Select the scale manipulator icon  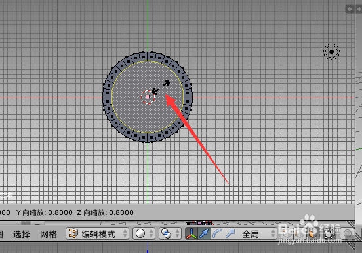pos(230,233)
